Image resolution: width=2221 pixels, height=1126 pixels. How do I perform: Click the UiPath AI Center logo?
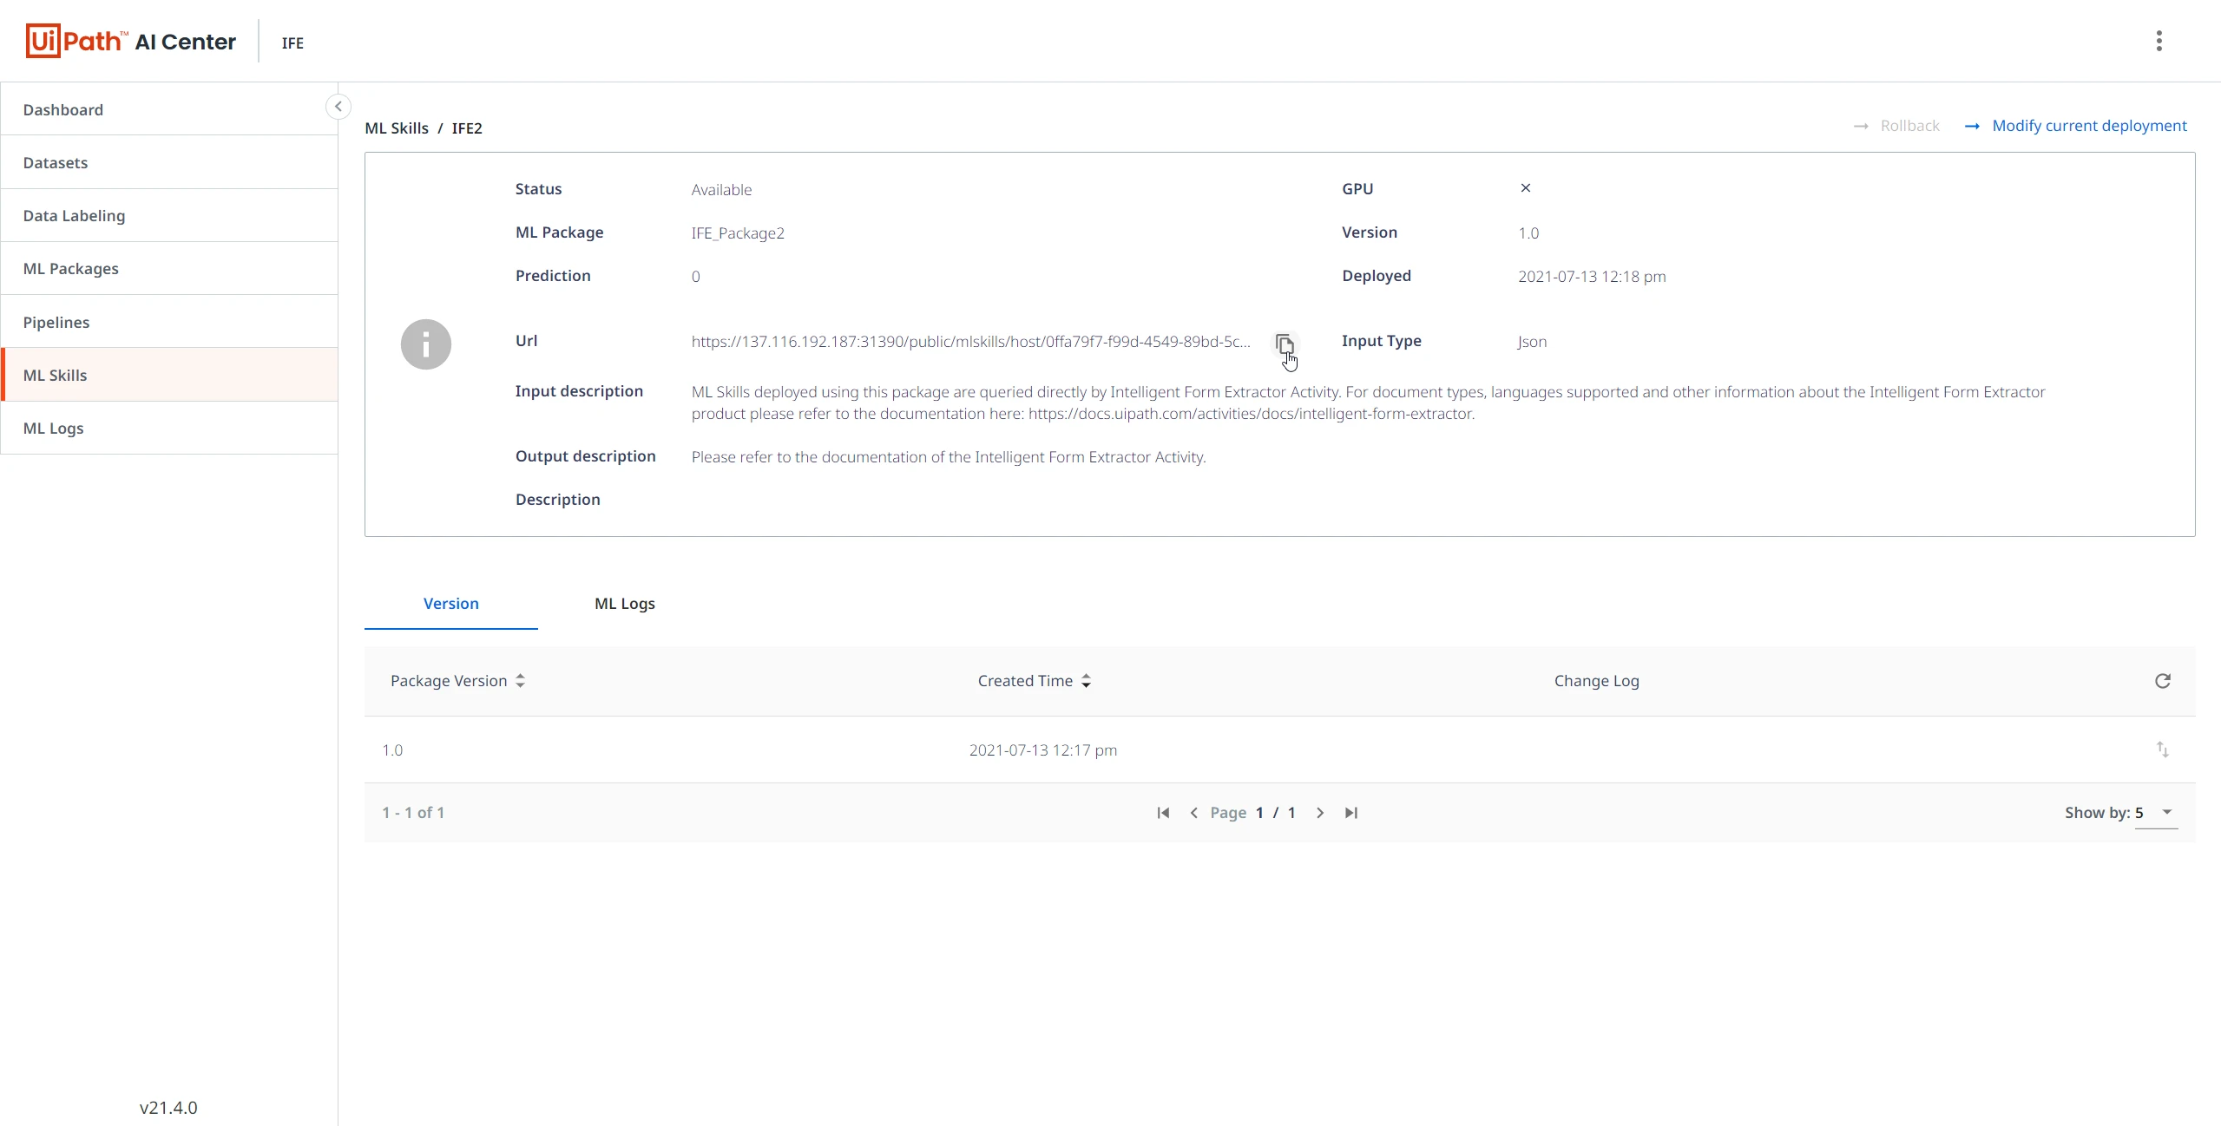[130, 41]
